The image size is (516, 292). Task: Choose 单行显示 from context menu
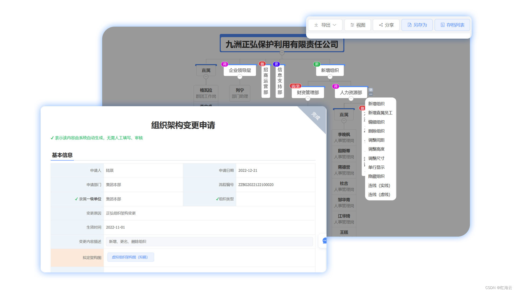point(376,167)
